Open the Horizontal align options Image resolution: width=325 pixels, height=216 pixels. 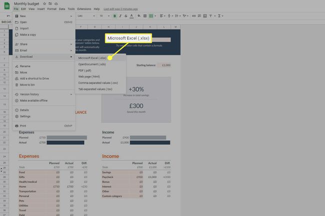[162, 16]
